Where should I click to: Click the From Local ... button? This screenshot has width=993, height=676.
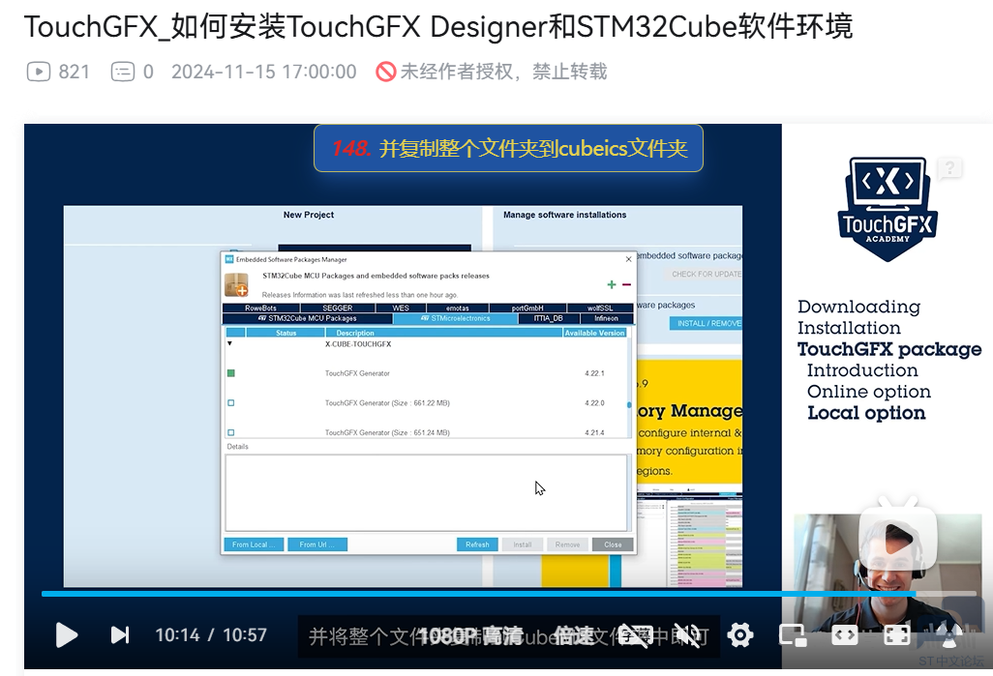(x=254, y=544)
